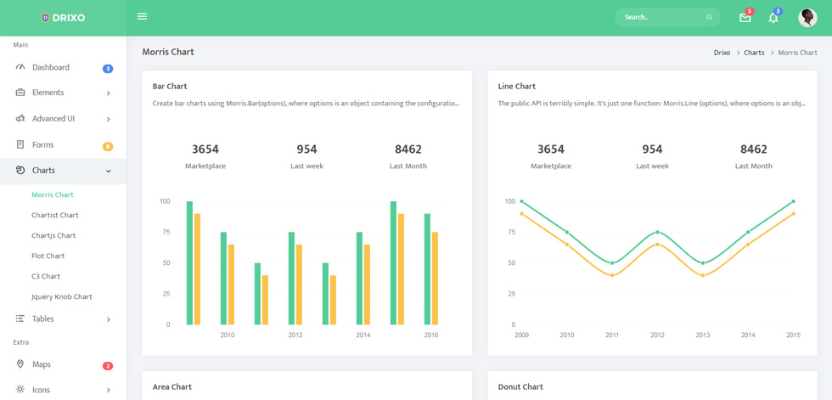Open the Dashboard menu item
This screenshot has height=400, width=832.
pyautogui.click(x=63, y=67)
